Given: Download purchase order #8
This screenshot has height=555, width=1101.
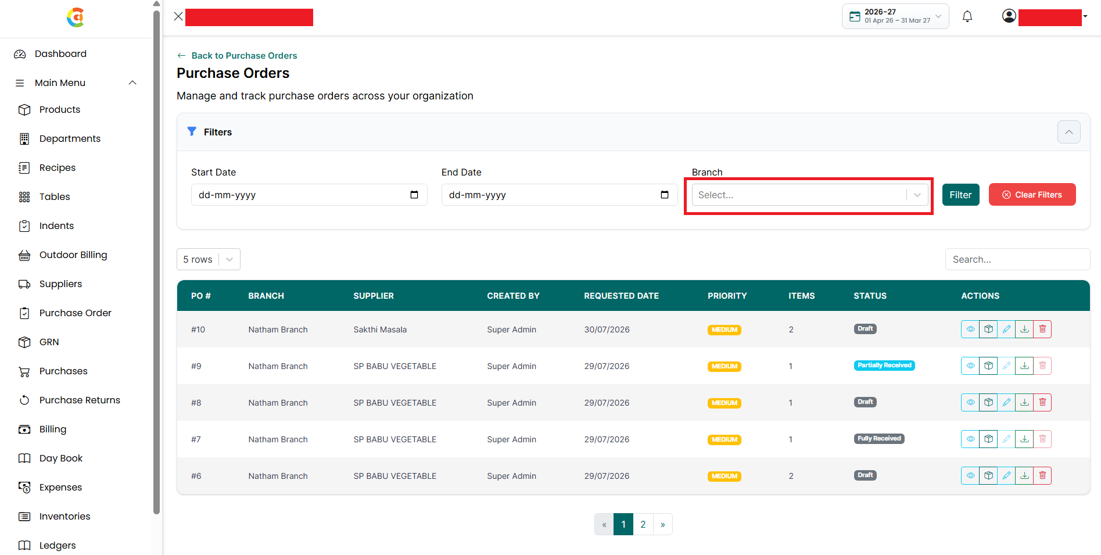Looking at the screenshot, I should pos(1024,403).
